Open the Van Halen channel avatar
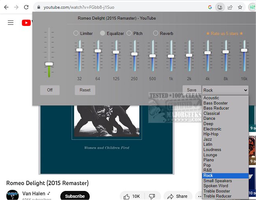This screenshot has width=256, height=200. coord(13,195)
